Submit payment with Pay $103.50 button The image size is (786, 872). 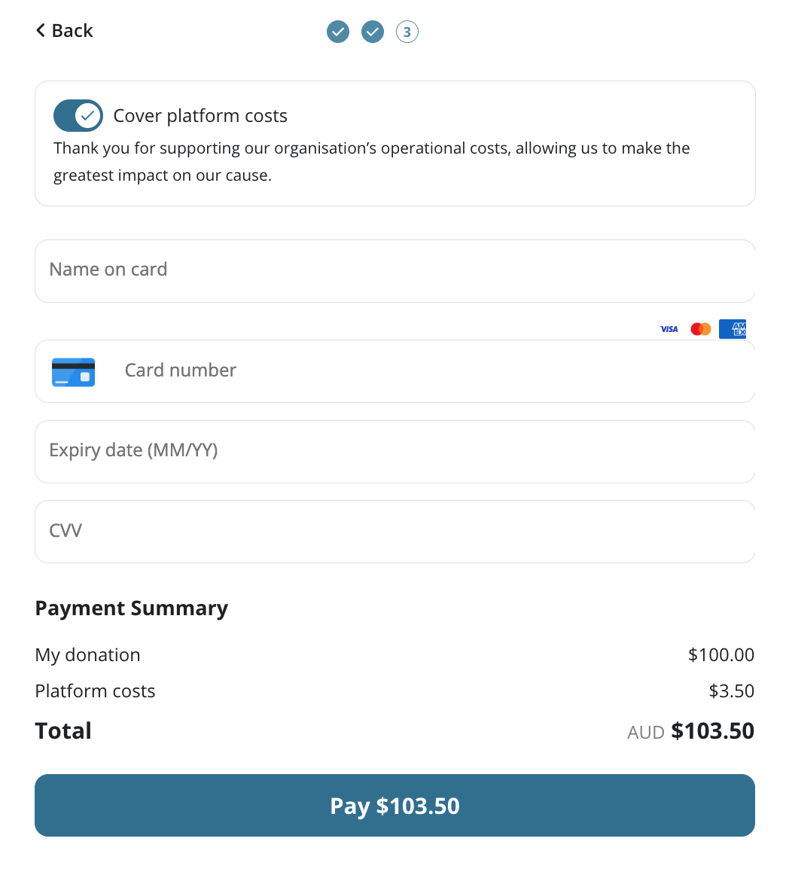395,805
